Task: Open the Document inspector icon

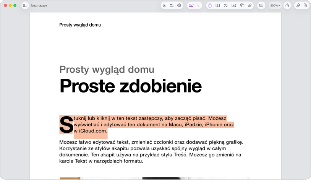Action: tap(305, 6)
